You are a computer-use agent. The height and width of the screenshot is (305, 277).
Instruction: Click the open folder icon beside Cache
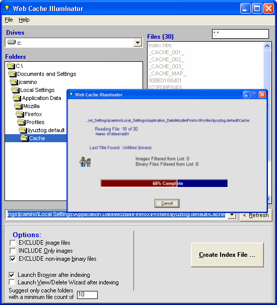25,138
